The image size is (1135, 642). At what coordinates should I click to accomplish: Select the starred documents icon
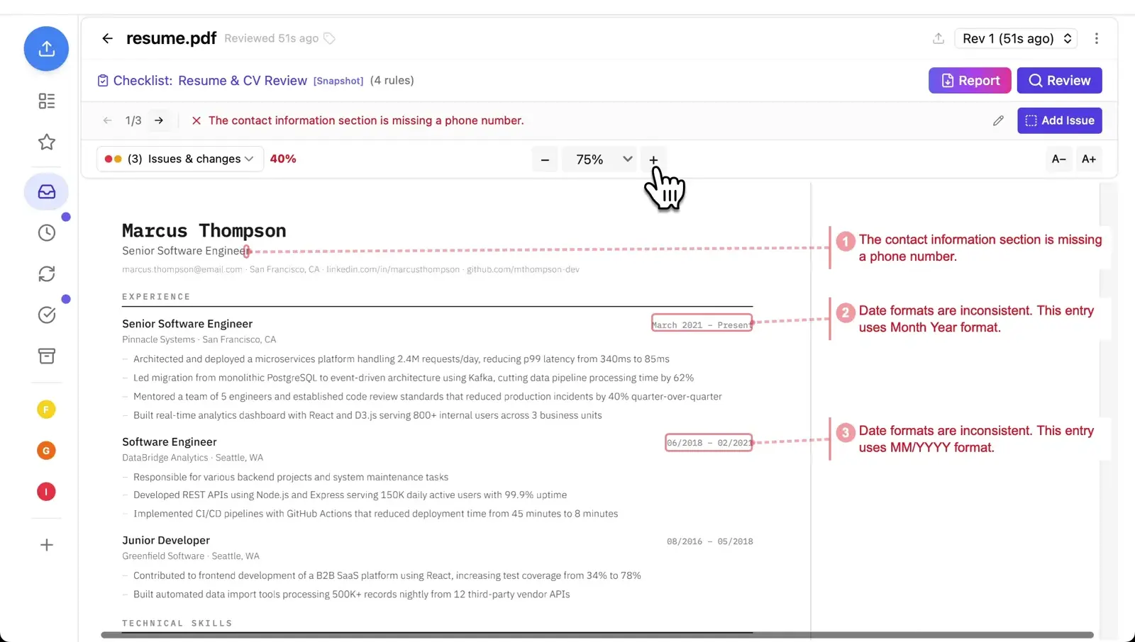45,142
